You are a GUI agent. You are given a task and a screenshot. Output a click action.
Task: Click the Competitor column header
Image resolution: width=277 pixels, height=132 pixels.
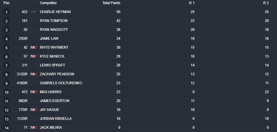click(x=48, y=3)
